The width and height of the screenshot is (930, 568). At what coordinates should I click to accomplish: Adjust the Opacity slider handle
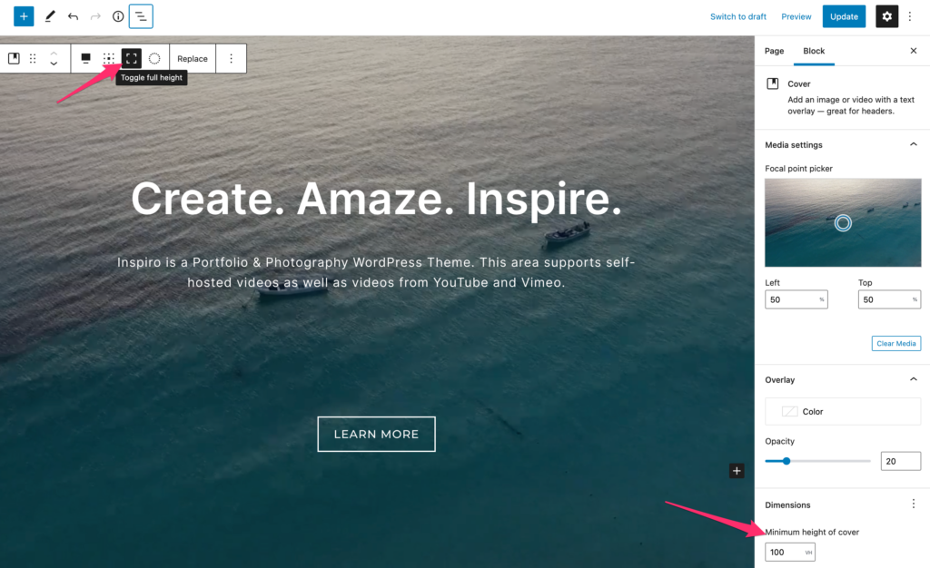tap(787, 461)
